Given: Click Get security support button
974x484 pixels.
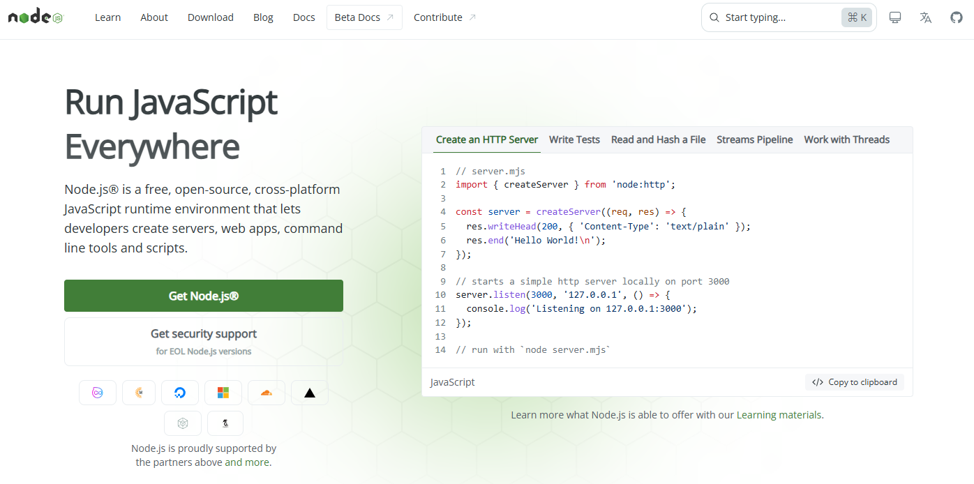Looking at the screenshot, I should 204,342.
